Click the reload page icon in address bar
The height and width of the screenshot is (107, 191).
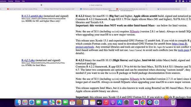tap(146, 5)
